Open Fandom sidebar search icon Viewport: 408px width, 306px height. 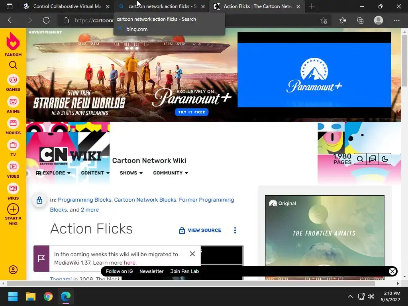[x=13, y=65]
